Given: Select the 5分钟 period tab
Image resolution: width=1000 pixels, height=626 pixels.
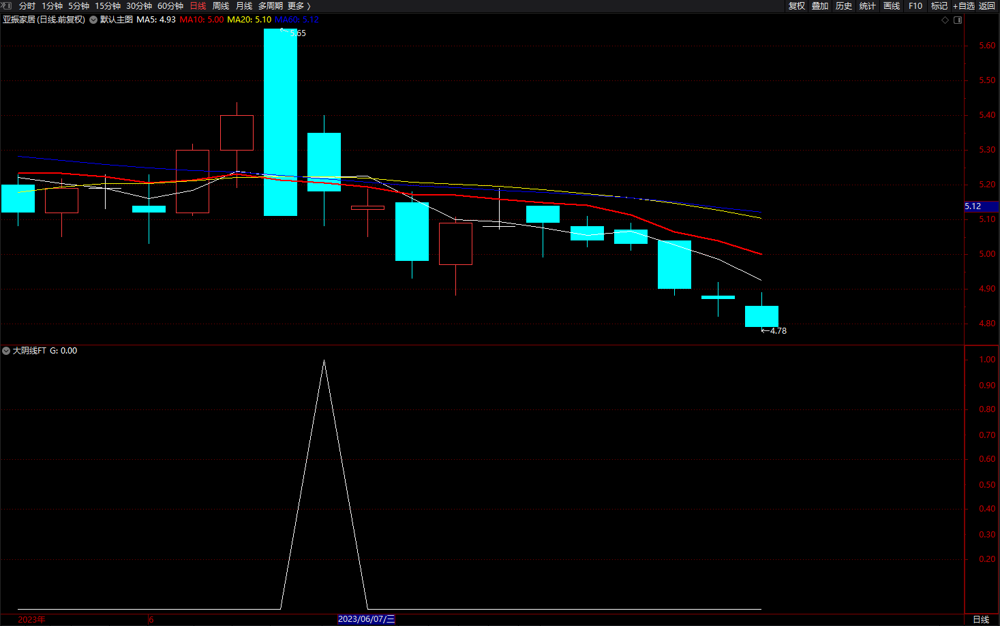Looking at the screenshot, I should point(78,6).
